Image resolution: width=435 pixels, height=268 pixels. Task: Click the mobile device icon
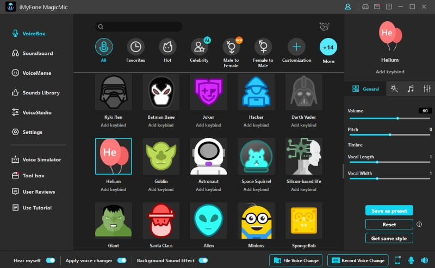pos(397,260)
